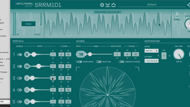Toggle SMOOTH PHASE switch

[121, 62]
